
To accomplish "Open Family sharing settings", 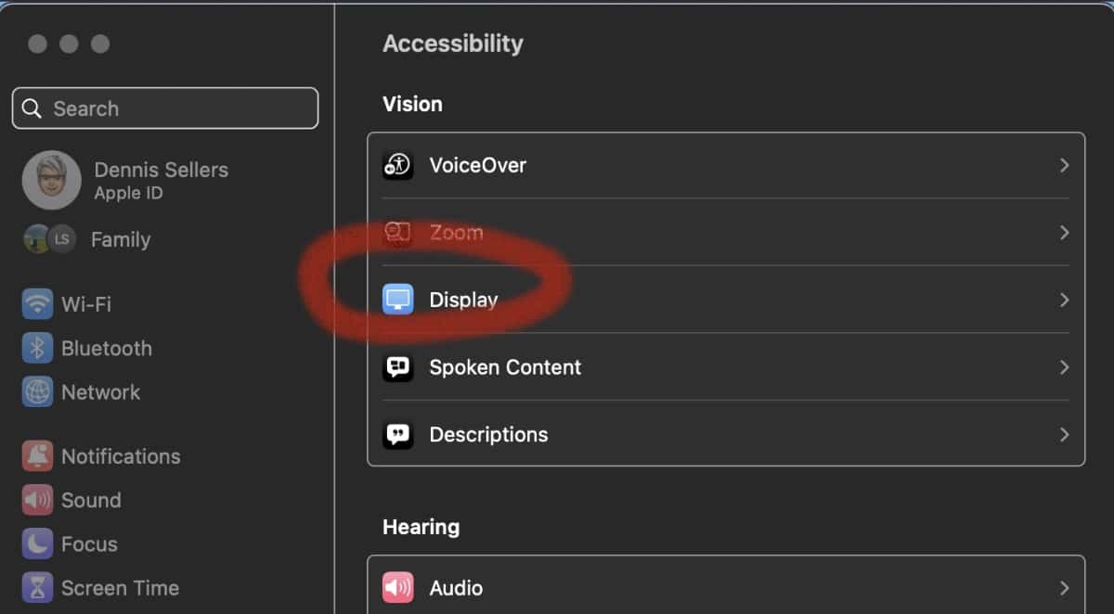I will tap(120, 239).
